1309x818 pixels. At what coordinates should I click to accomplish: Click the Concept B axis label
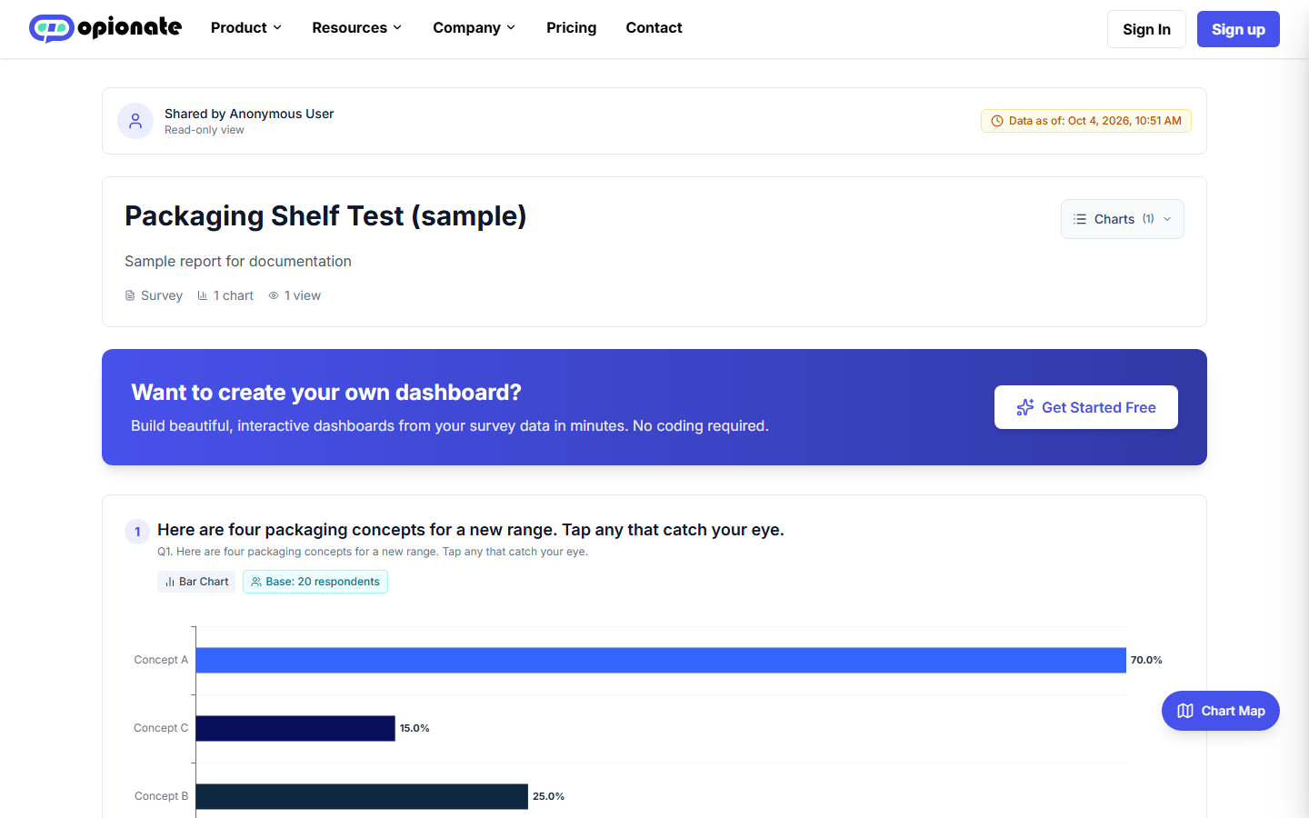pos(162,796)
